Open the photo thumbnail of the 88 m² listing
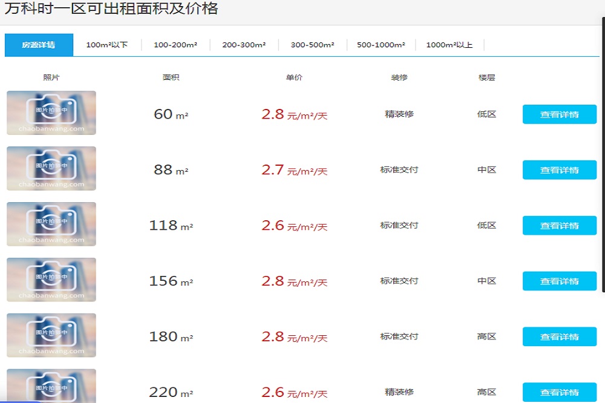 pos(51,168)
